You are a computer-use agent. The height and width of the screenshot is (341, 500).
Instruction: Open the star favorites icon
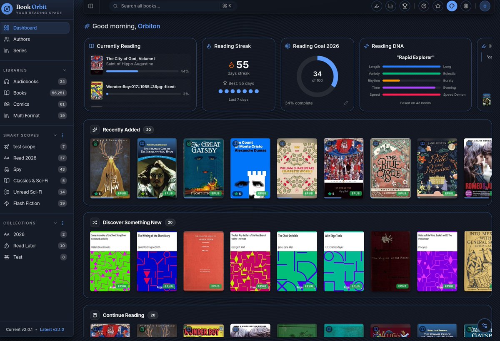tap(438, 6)
